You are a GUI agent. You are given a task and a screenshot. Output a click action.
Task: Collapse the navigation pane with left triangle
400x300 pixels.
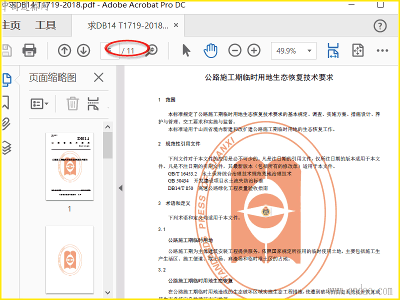tap(120, 188)
